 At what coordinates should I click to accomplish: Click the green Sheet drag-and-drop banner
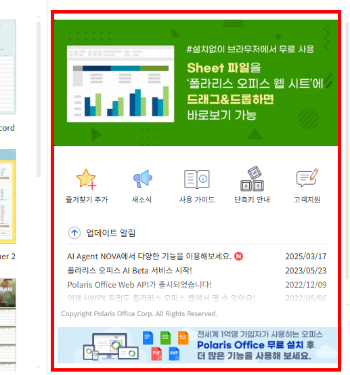point(196,83)
